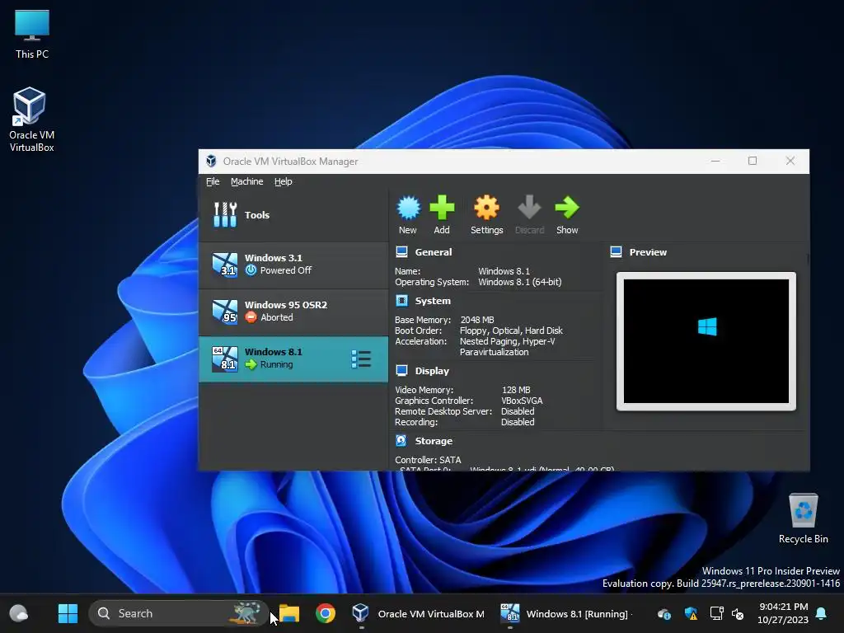Click the Storage section header

coord(434,441)
